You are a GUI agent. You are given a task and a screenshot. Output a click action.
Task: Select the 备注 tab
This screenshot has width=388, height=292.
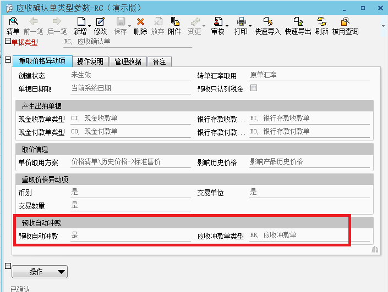(x=159, y=62)
